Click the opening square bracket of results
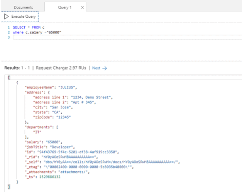The width and height of the screenshot is (242, 192). (9, 77)
